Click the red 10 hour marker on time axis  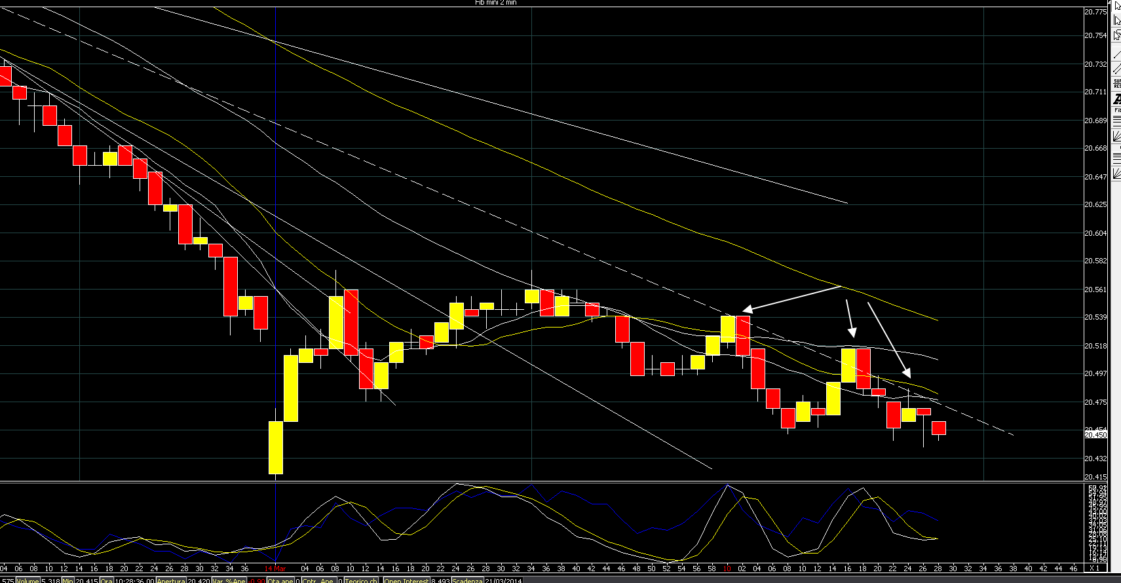tap(727, 569)
